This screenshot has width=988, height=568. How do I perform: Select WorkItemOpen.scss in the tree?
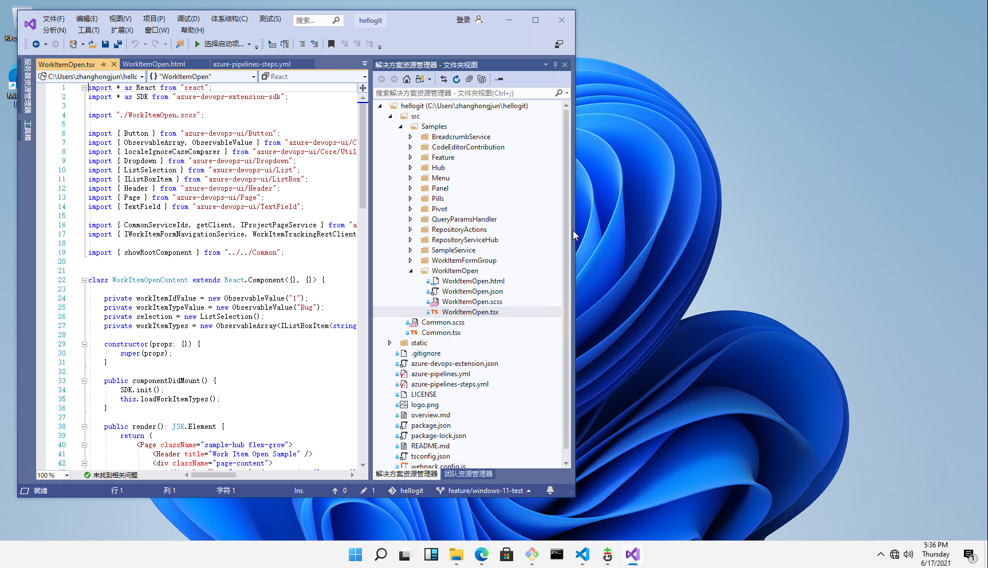coord(472,302)
